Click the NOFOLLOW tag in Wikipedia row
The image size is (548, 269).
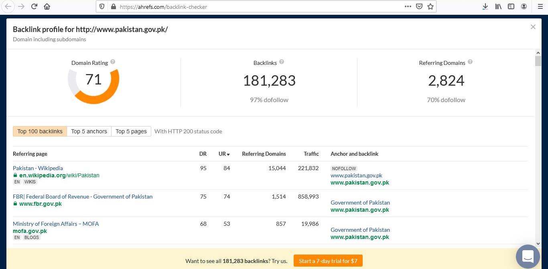pyautogui.click(x=344, y=169)
